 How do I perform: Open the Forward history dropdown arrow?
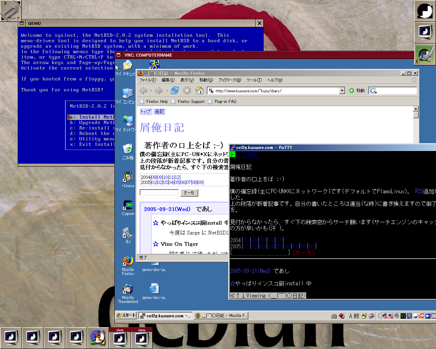(167, 91)
